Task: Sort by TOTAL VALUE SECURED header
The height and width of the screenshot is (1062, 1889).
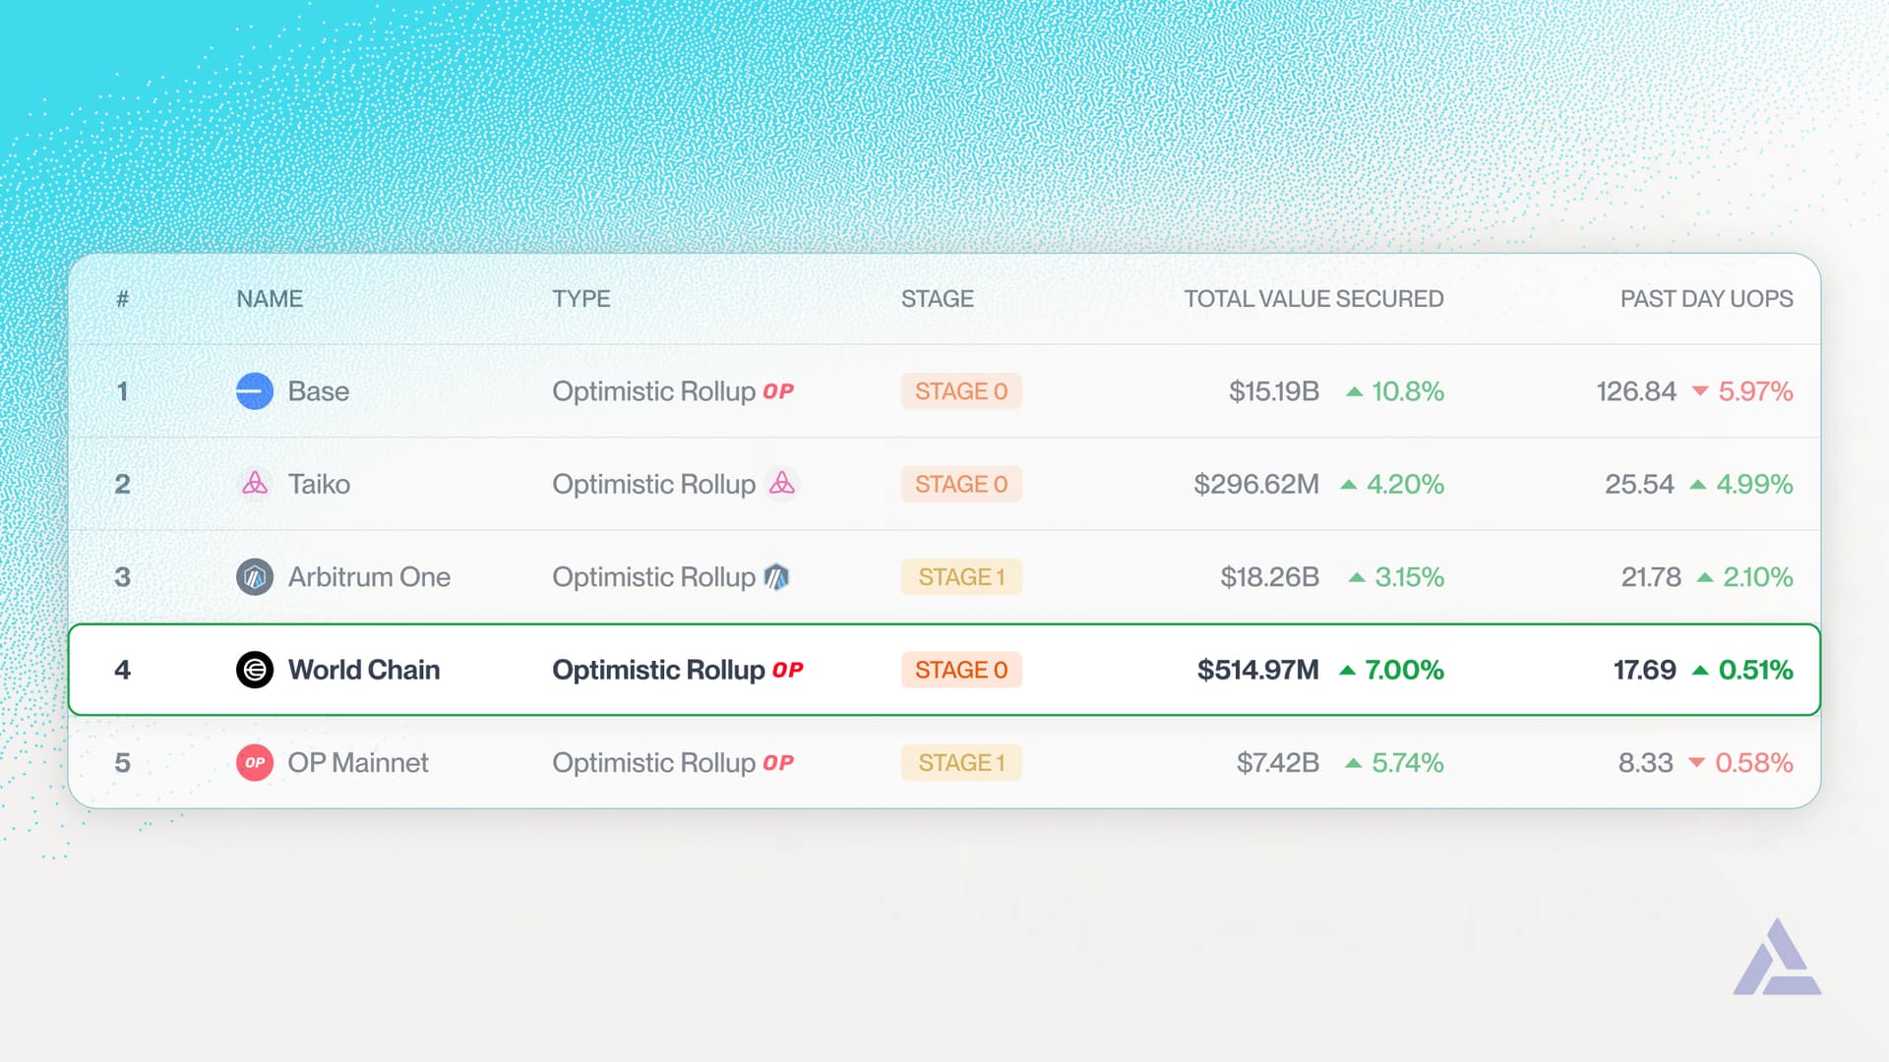Action: click(1313, 299)
